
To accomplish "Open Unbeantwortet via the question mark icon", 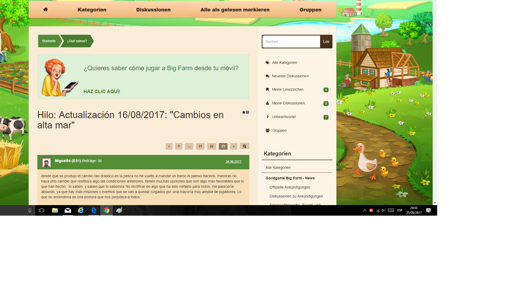I will coord(267,117).
